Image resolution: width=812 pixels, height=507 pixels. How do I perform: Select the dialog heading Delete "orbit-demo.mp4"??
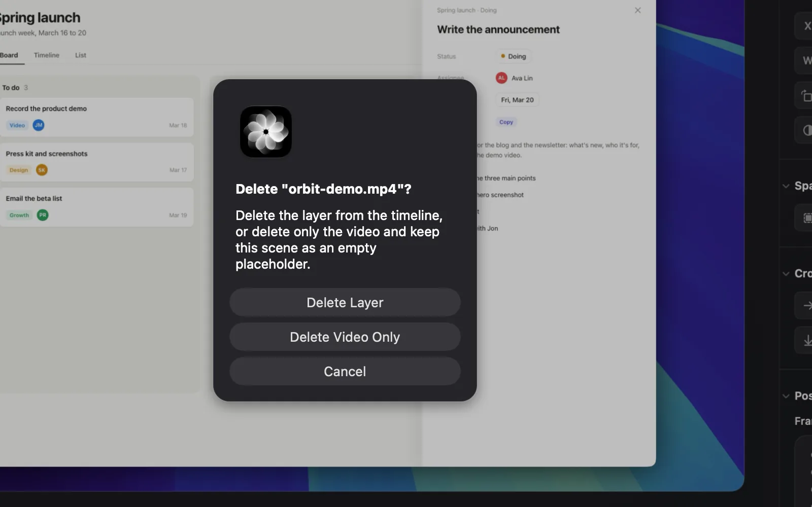323,189
